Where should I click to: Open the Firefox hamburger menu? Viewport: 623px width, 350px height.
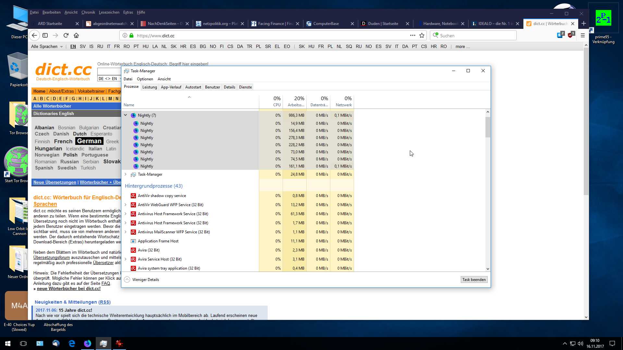pyautogui.click(x=583, y=36)
